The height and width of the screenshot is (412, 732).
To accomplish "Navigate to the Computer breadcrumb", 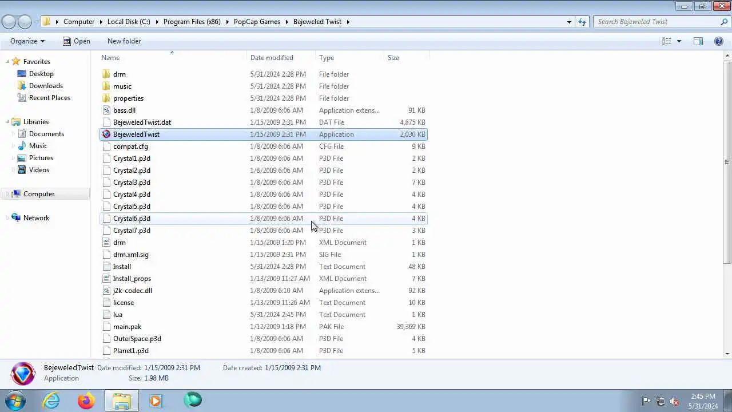I will click(79, 22).
